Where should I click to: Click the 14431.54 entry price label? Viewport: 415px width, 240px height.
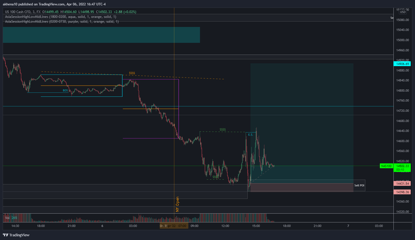pos(403,184)
